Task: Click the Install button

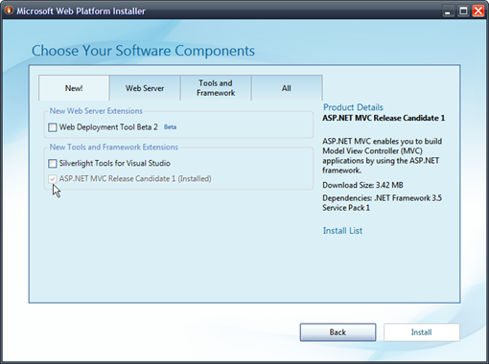Action: pyautogui.click(x=422, y=332)
